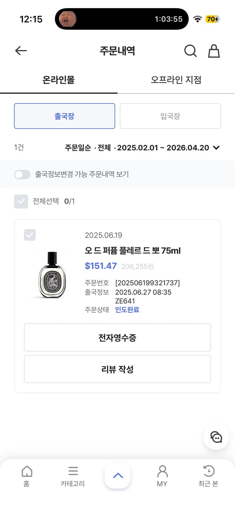The image size is (235, 512).
Task: Open the 카테고리 category icon
Action: [73, 475]
